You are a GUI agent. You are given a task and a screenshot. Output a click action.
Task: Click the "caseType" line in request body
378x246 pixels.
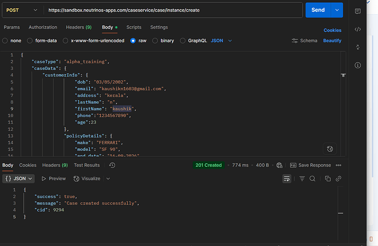(x=71, y=62)
